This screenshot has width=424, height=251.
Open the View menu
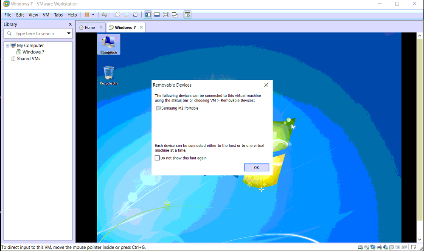pos(33,15)
